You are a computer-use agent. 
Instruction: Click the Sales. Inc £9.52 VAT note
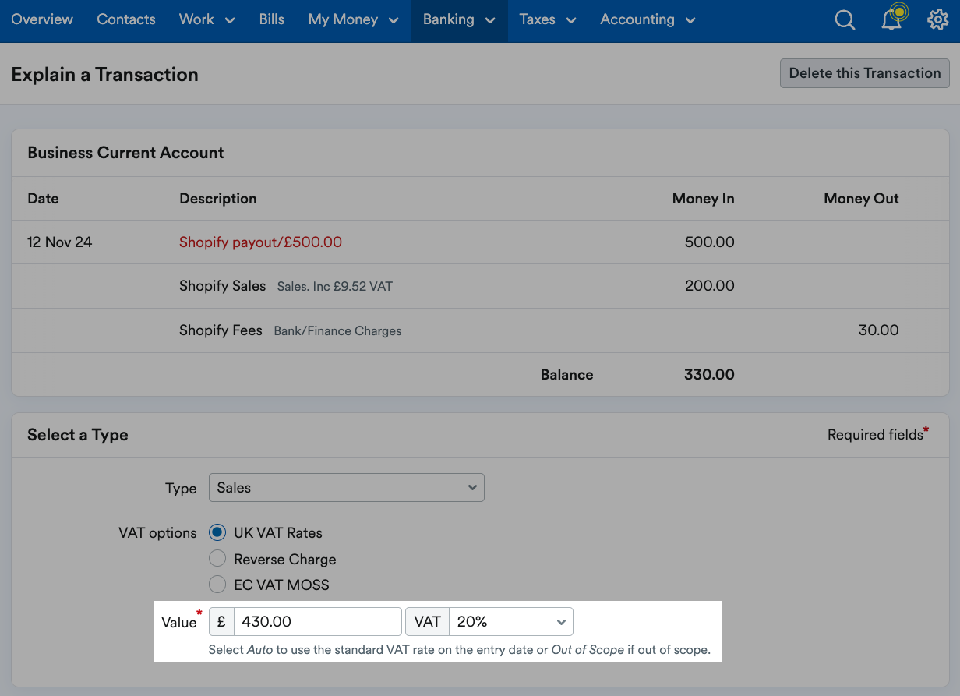pos(335,287)
